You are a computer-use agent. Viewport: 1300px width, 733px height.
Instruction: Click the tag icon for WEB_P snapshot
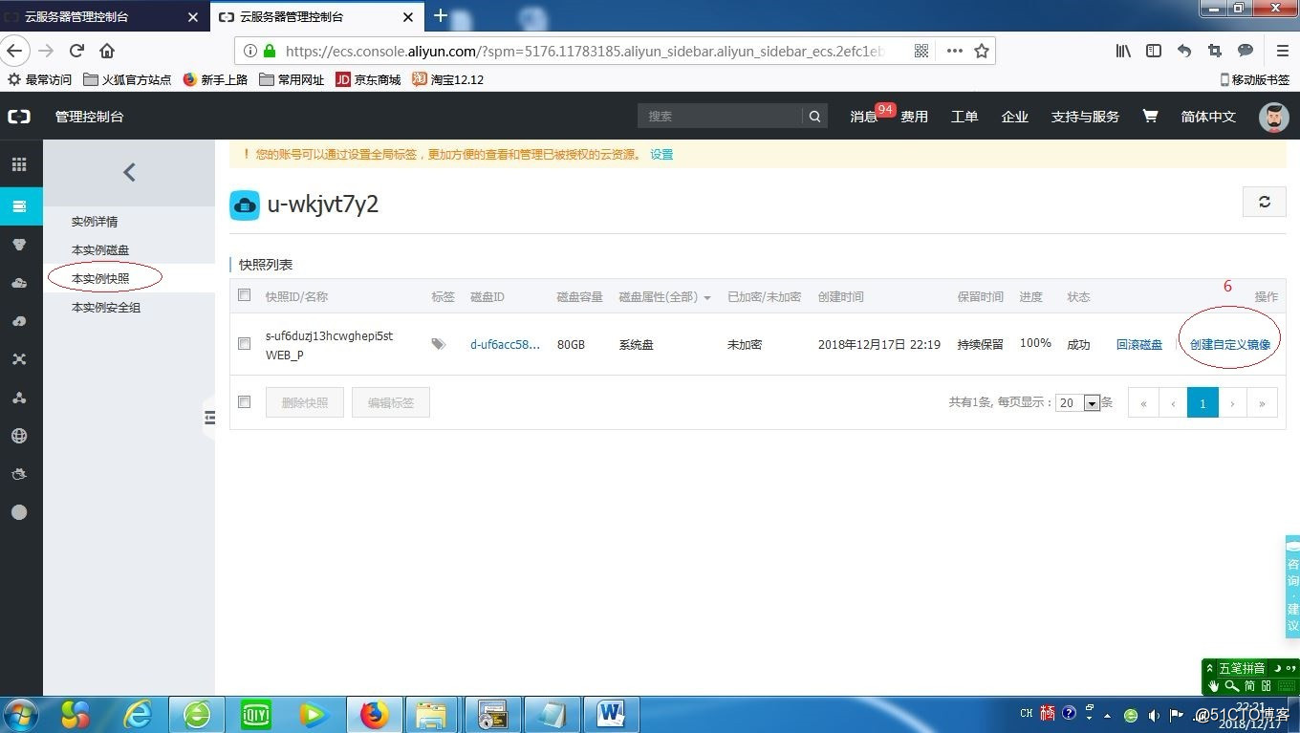pos(438,344)
